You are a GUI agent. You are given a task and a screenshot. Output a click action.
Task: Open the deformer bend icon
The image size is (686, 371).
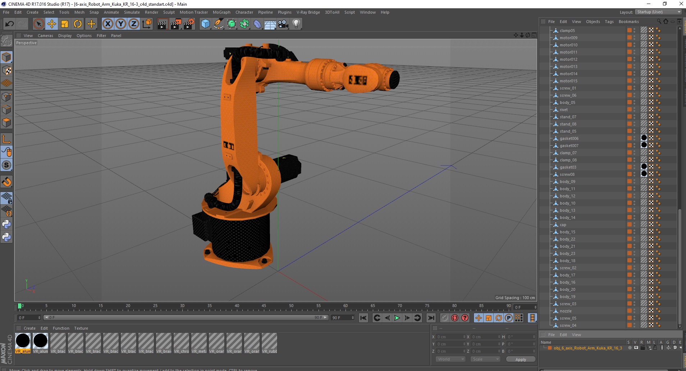click(x=257, y=24)
